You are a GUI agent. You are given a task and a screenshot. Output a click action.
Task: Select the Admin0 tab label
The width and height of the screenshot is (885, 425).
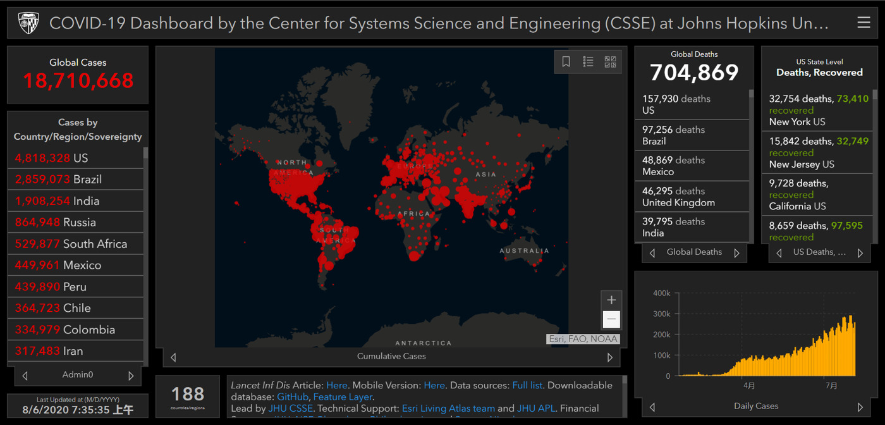coord(78,374)
